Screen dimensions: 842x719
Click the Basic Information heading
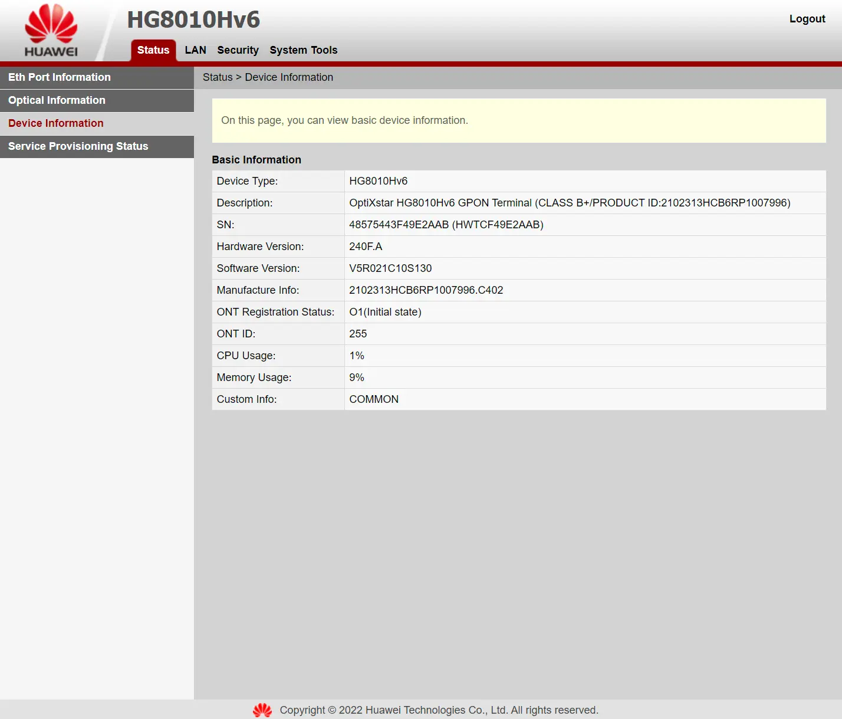pos(256,160)
